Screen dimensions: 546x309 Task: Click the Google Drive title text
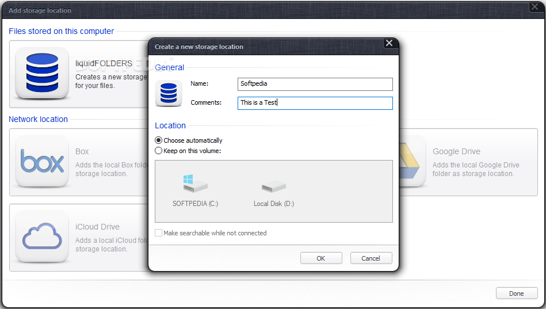(x=456, y=151)
